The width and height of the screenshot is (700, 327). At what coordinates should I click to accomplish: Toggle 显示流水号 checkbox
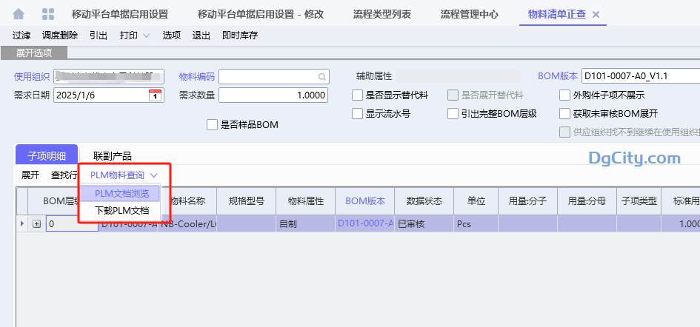pyautogui.click(x=358, y=113)
